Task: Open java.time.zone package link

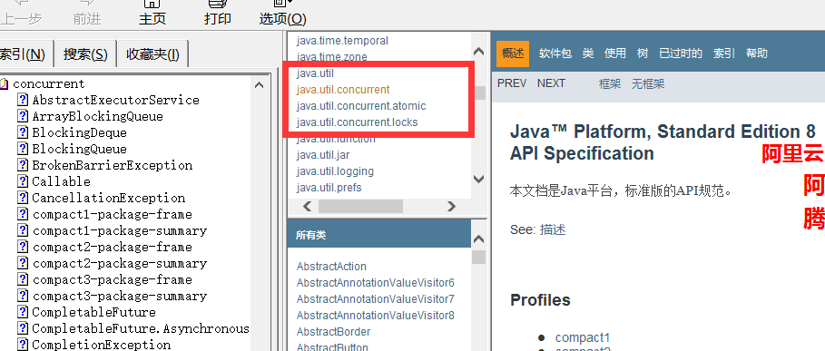Action: coord(331,57)
